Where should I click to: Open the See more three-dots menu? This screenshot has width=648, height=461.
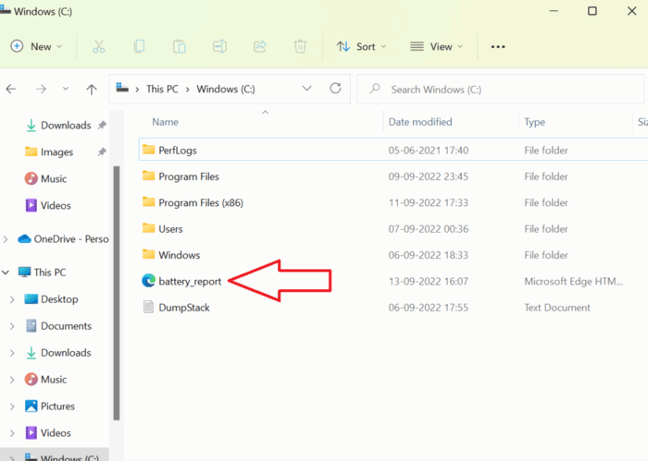pos(498,46)
